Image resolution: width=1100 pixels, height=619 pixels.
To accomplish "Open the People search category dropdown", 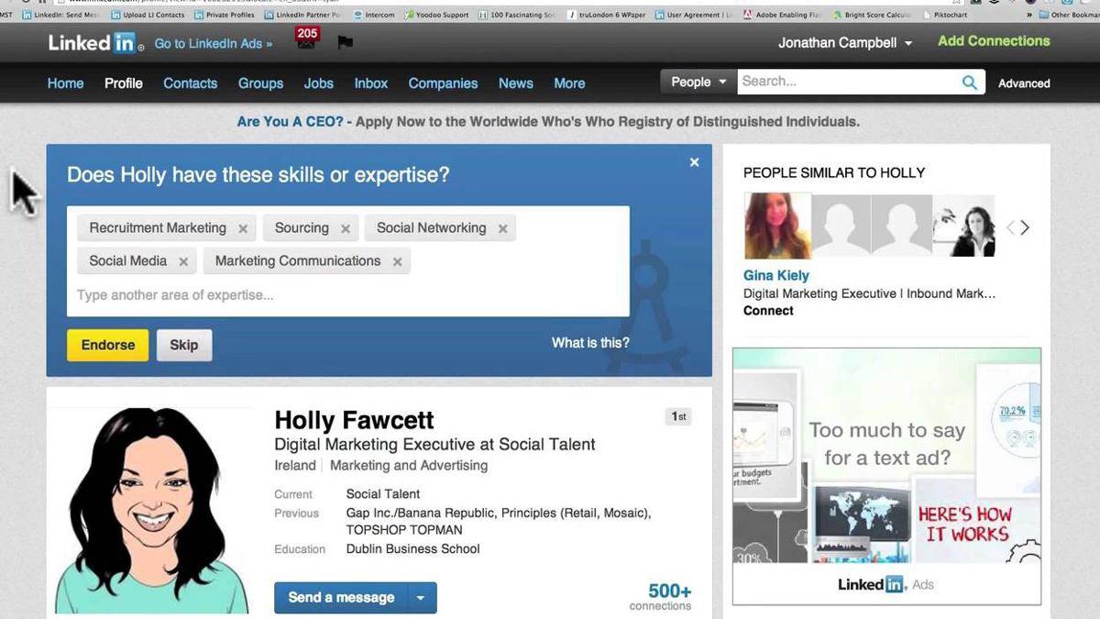I will pyautogui.click(x=698, y=82).
